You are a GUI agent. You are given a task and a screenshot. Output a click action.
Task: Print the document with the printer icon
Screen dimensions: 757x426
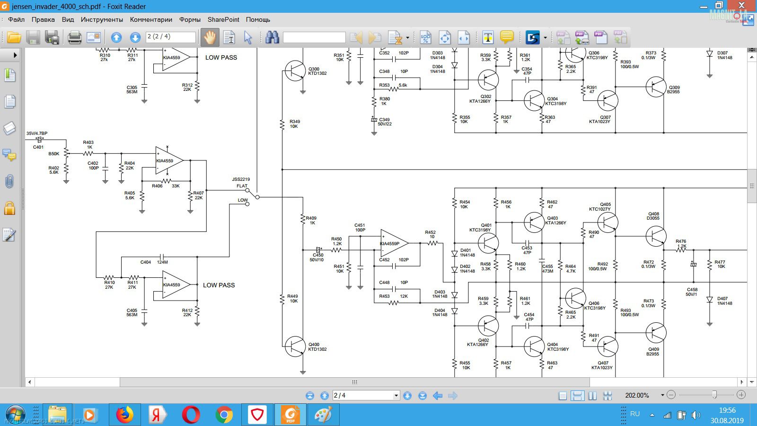tap(75, 37)
